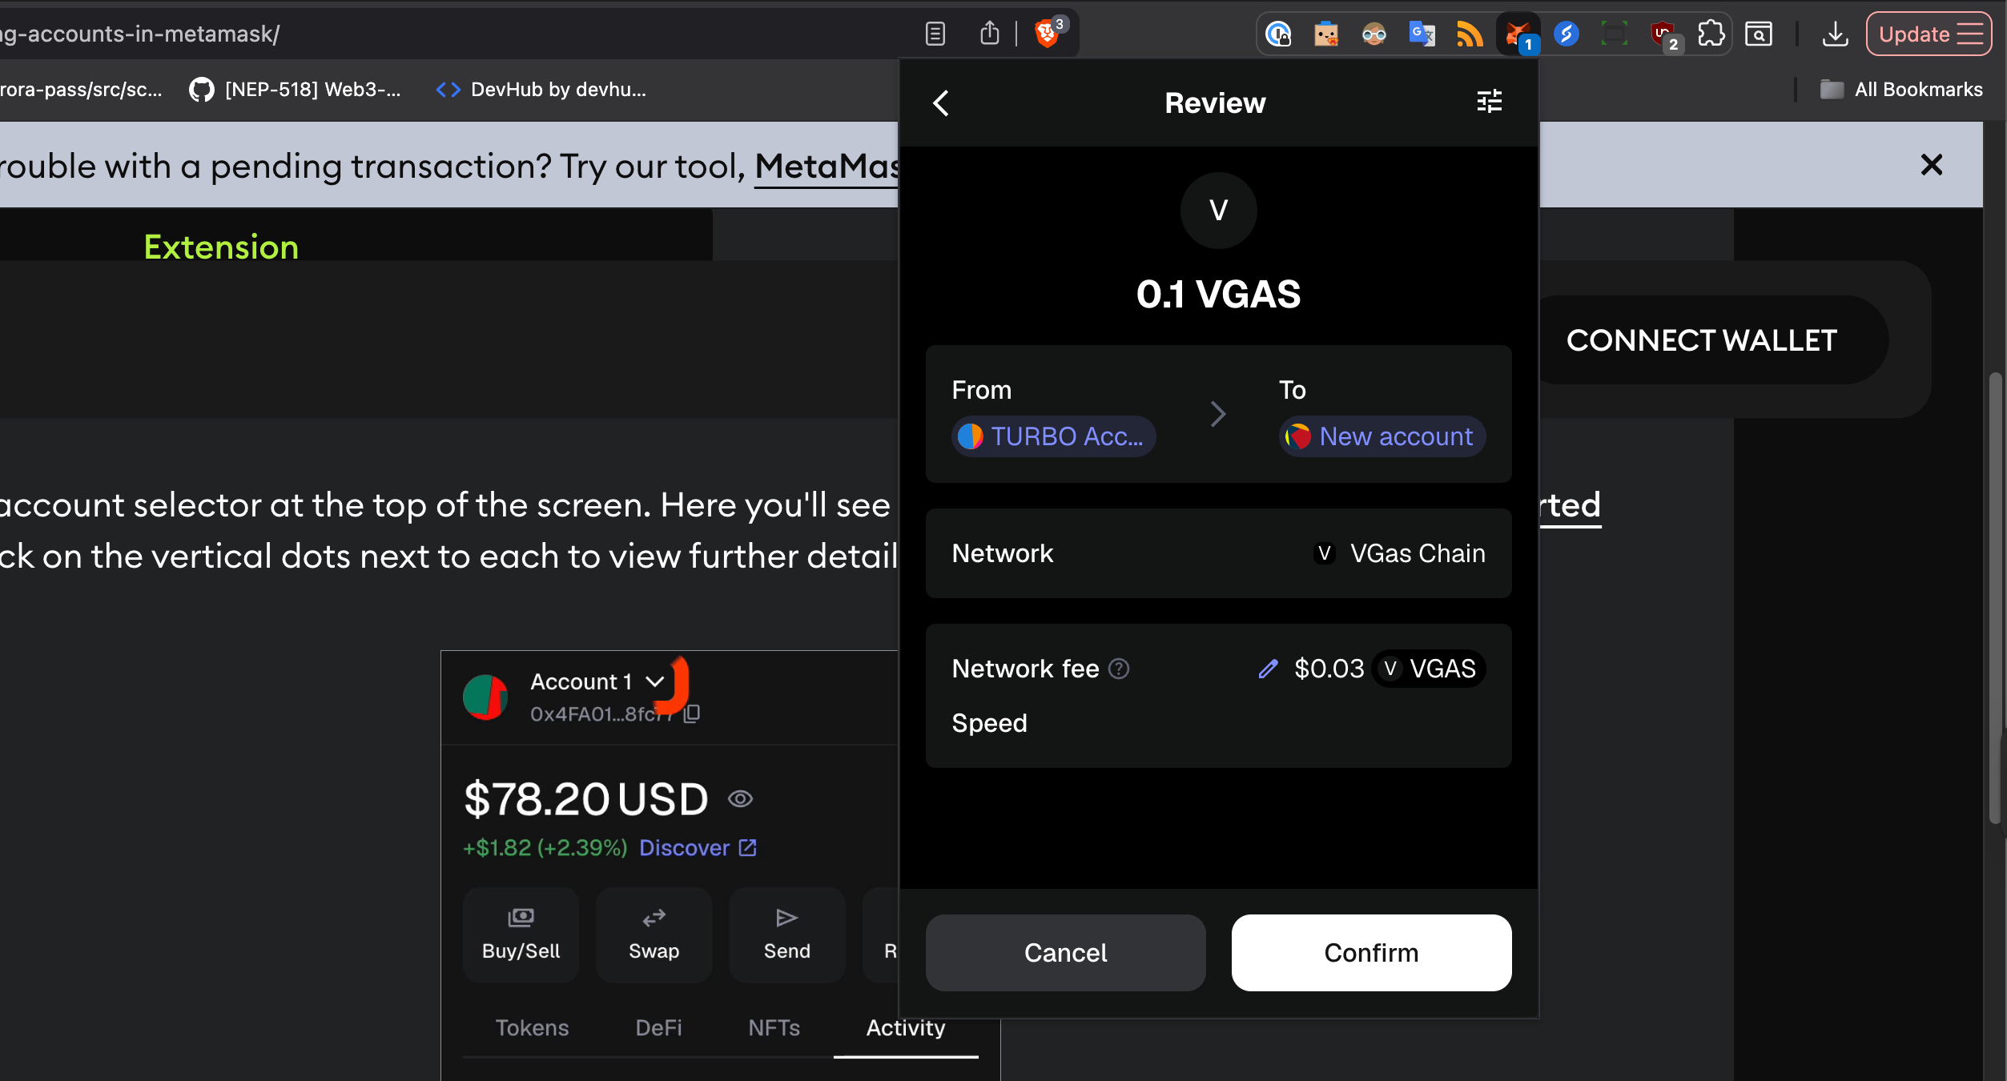Open the Discover link
2007x1081 pixels.
coord(698,848)
